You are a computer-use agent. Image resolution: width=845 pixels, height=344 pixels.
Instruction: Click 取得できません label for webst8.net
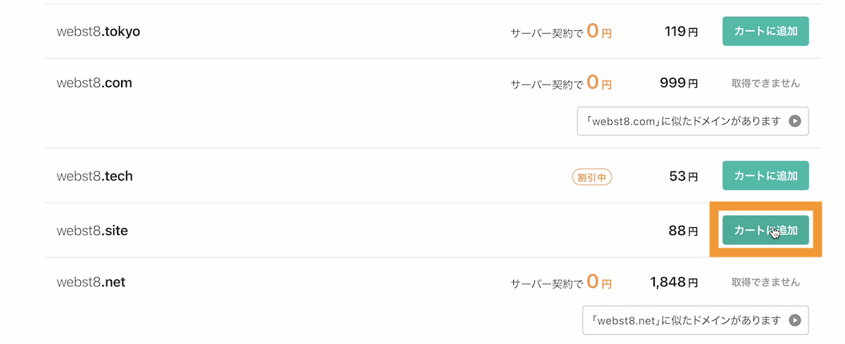click(x=765, y=282)
